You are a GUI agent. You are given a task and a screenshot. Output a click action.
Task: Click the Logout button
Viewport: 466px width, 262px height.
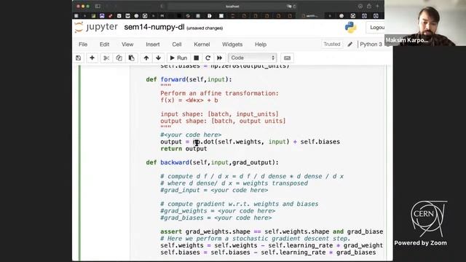[x=376, y=28]
